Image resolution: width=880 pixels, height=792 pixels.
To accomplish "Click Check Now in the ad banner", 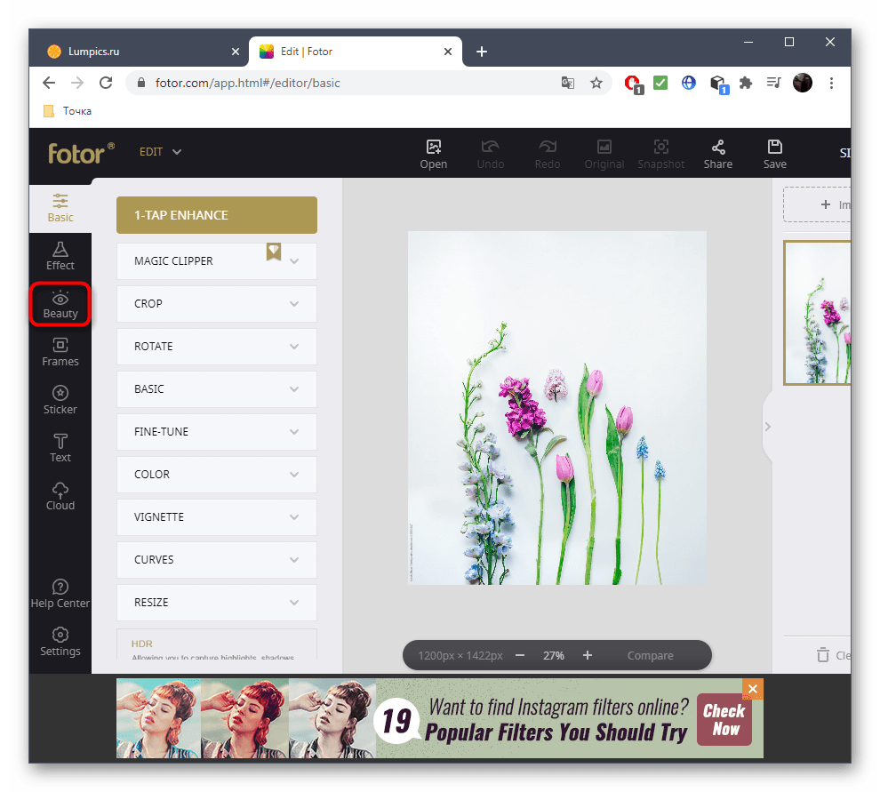I will coord(724,720).
